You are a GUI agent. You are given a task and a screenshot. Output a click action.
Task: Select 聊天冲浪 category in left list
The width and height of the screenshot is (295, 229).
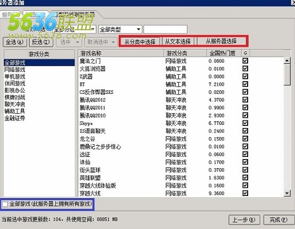(x=39, y=104)
